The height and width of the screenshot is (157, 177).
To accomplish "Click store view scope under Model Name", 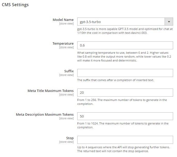I will (x=66, y=23).
